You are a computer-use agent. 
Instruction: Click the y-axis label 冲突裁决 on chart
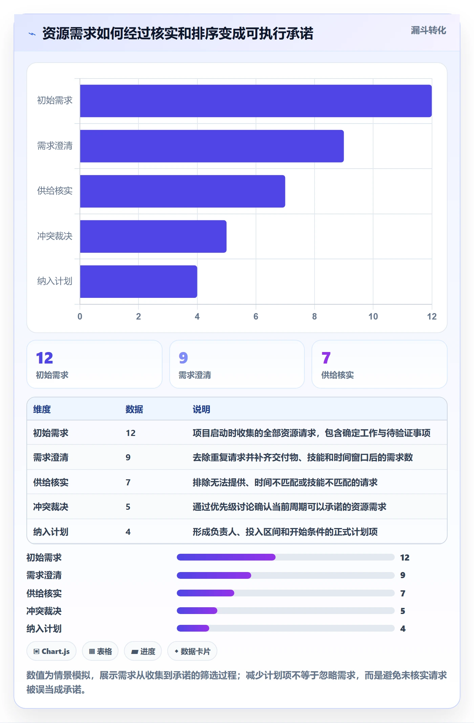click(55, 236)
